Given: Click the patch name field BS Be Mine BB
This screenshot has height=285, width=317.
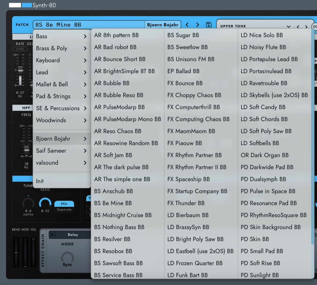Looking at the screenshot, I should tap(89, 25).
